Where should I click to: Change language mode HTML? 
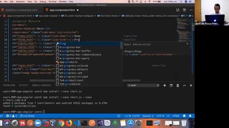pos(176,116)
